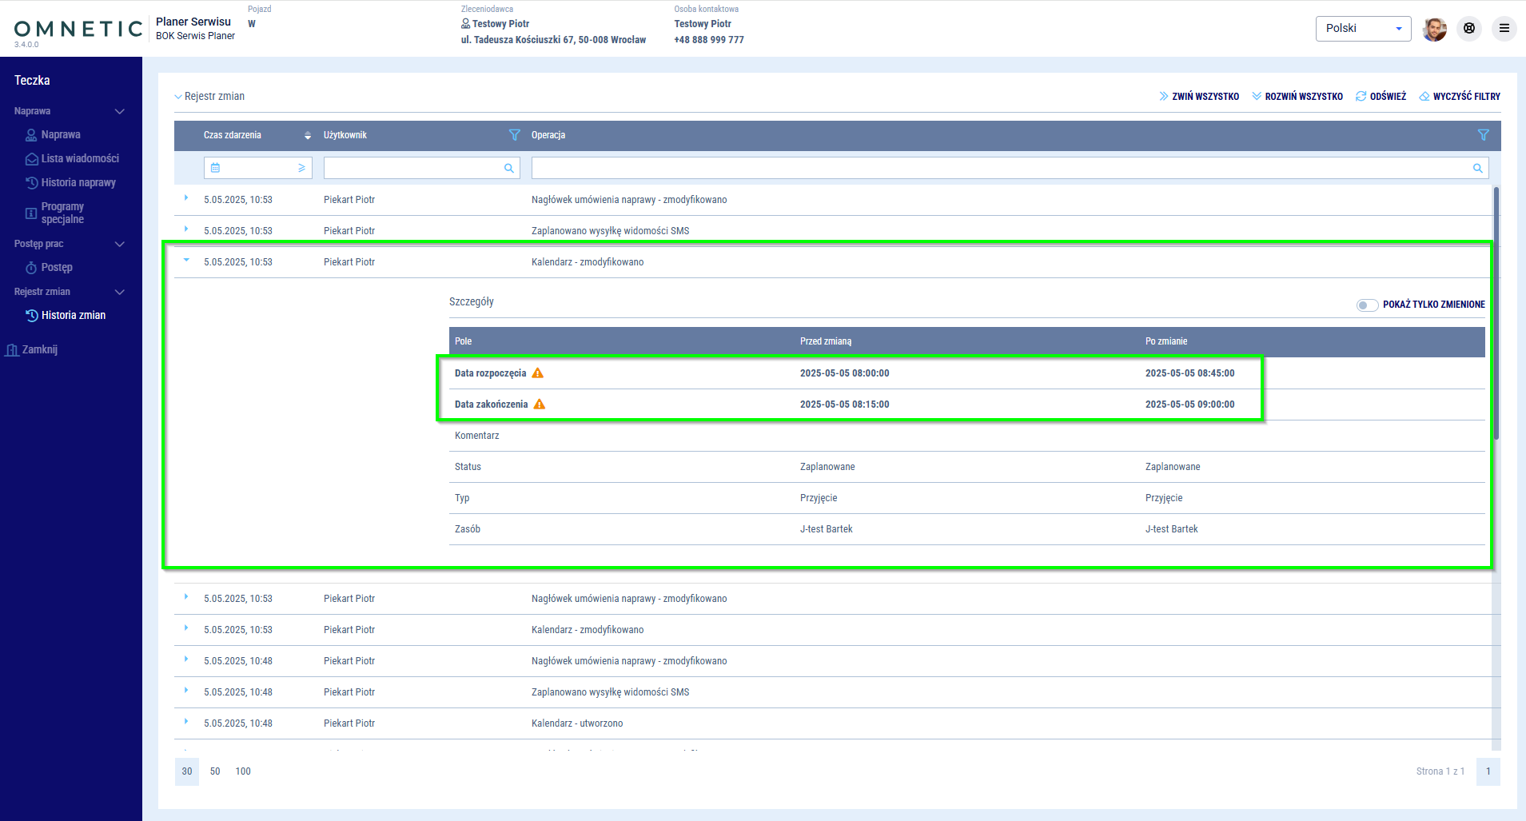Click the circular help icon in header
The image size is (1526, 821).
coord(1469,29)
